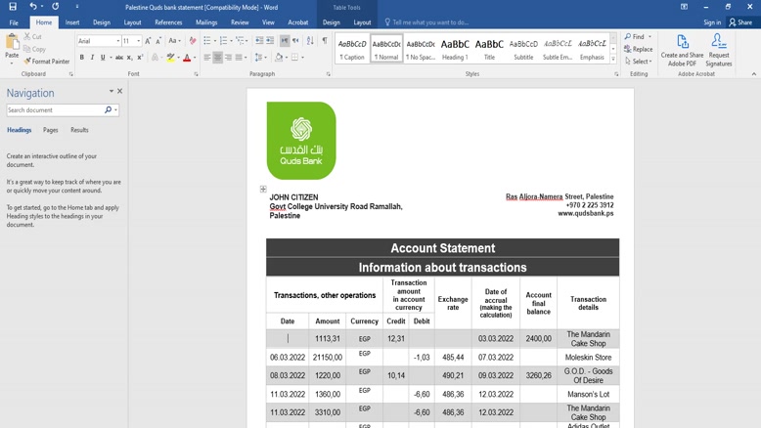Expand the Find dropdown arrow
This screenshot has width=761, height=428.
650,37
